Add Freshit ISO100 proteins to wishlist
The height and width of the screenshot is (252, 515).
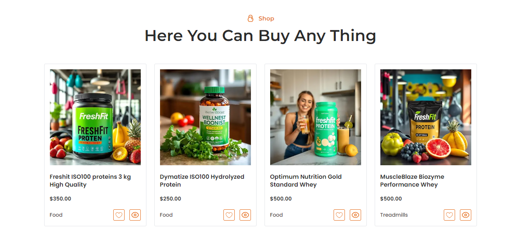(119, 215)
